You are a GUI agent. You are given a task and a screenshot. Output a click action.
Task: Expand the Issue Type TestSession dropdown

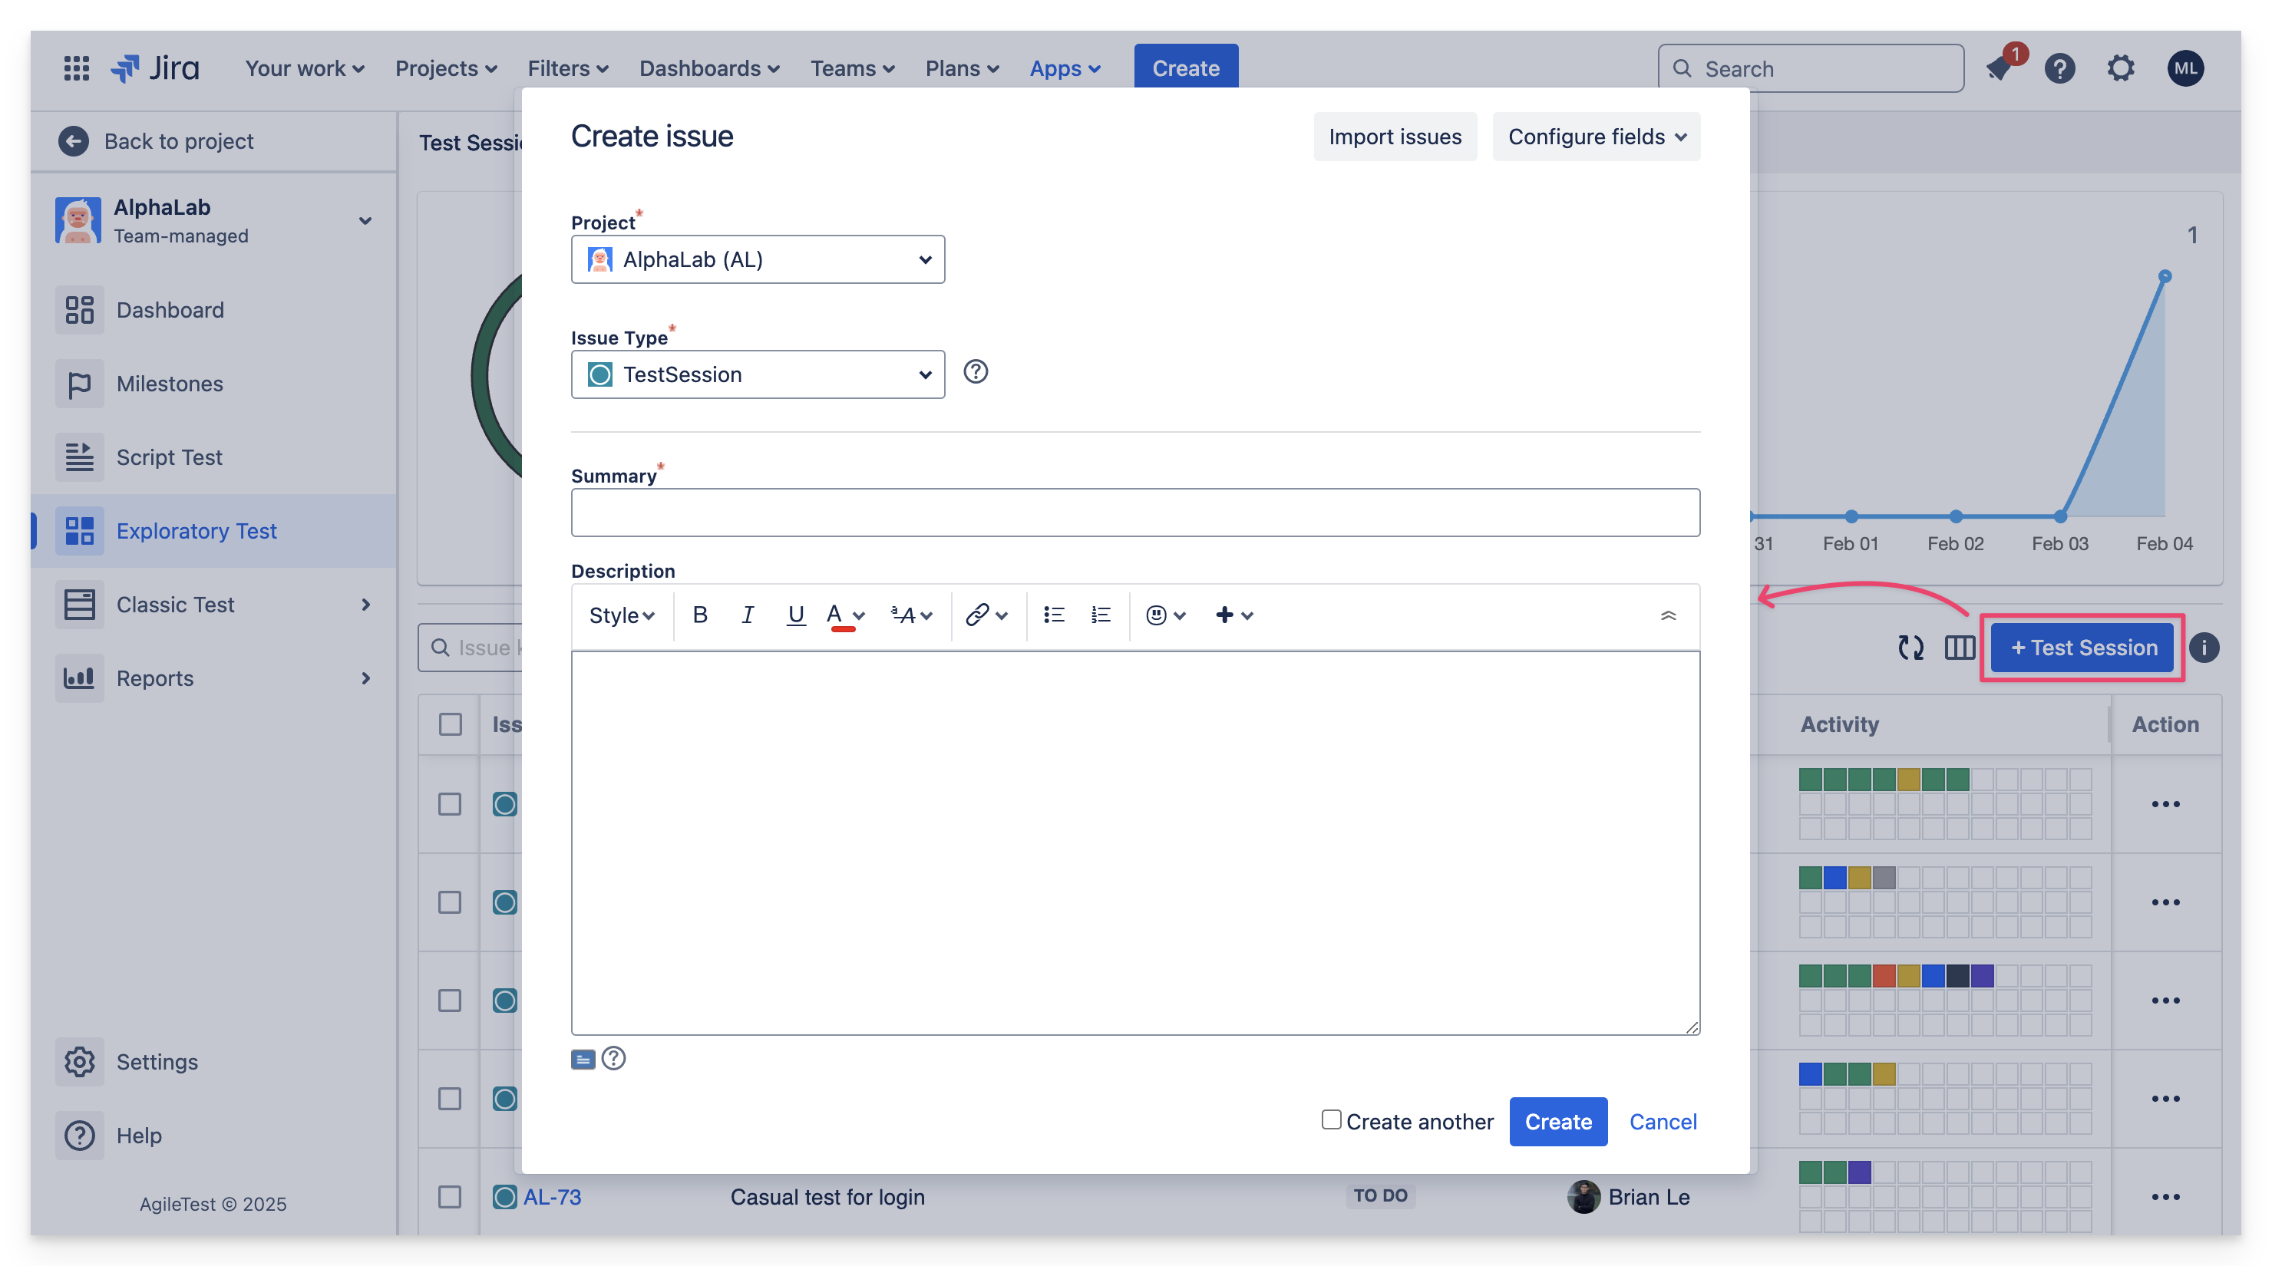click(x=758, y=374)
